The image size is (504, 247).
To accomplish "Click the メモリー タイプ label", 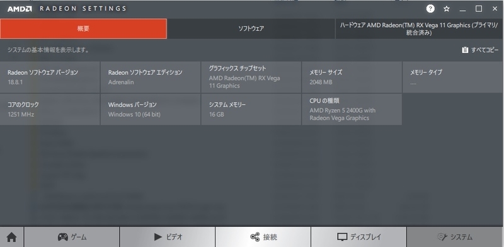I will pos(427,72).
